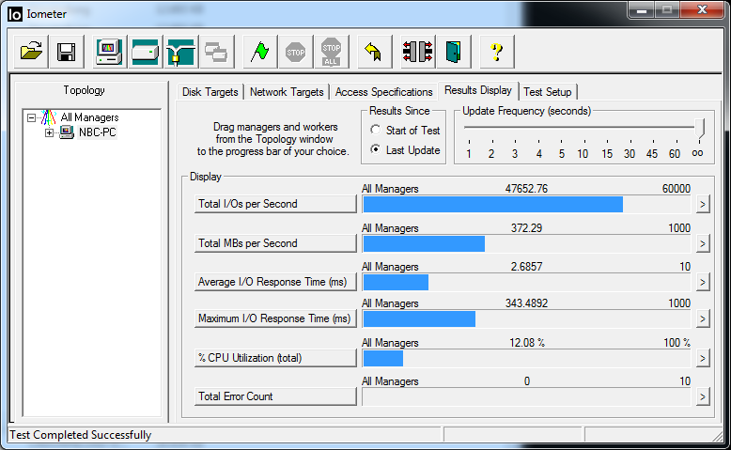Reset workers yellow arrow icon

374,52
